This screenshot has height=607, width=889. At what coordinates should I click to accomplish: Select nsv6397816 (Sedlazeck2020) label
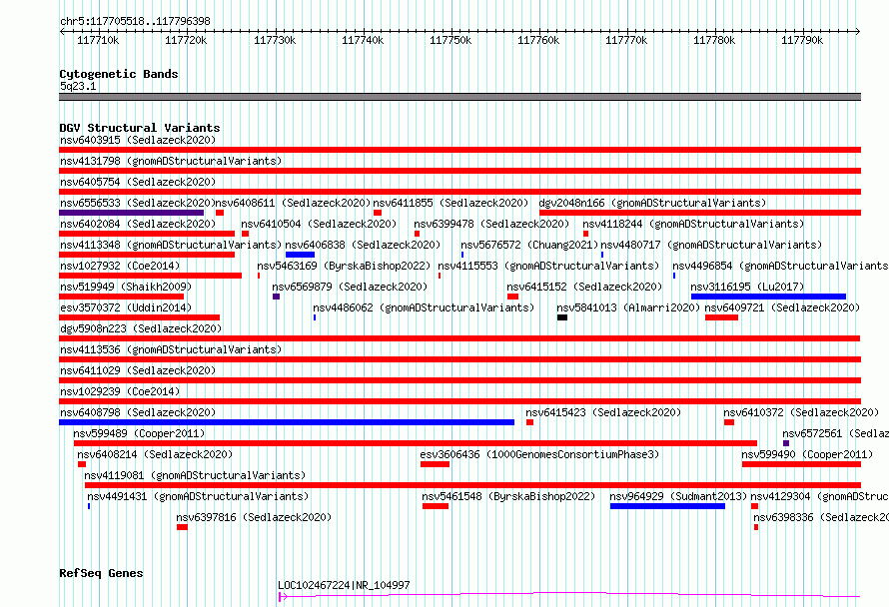pos(254,517)
